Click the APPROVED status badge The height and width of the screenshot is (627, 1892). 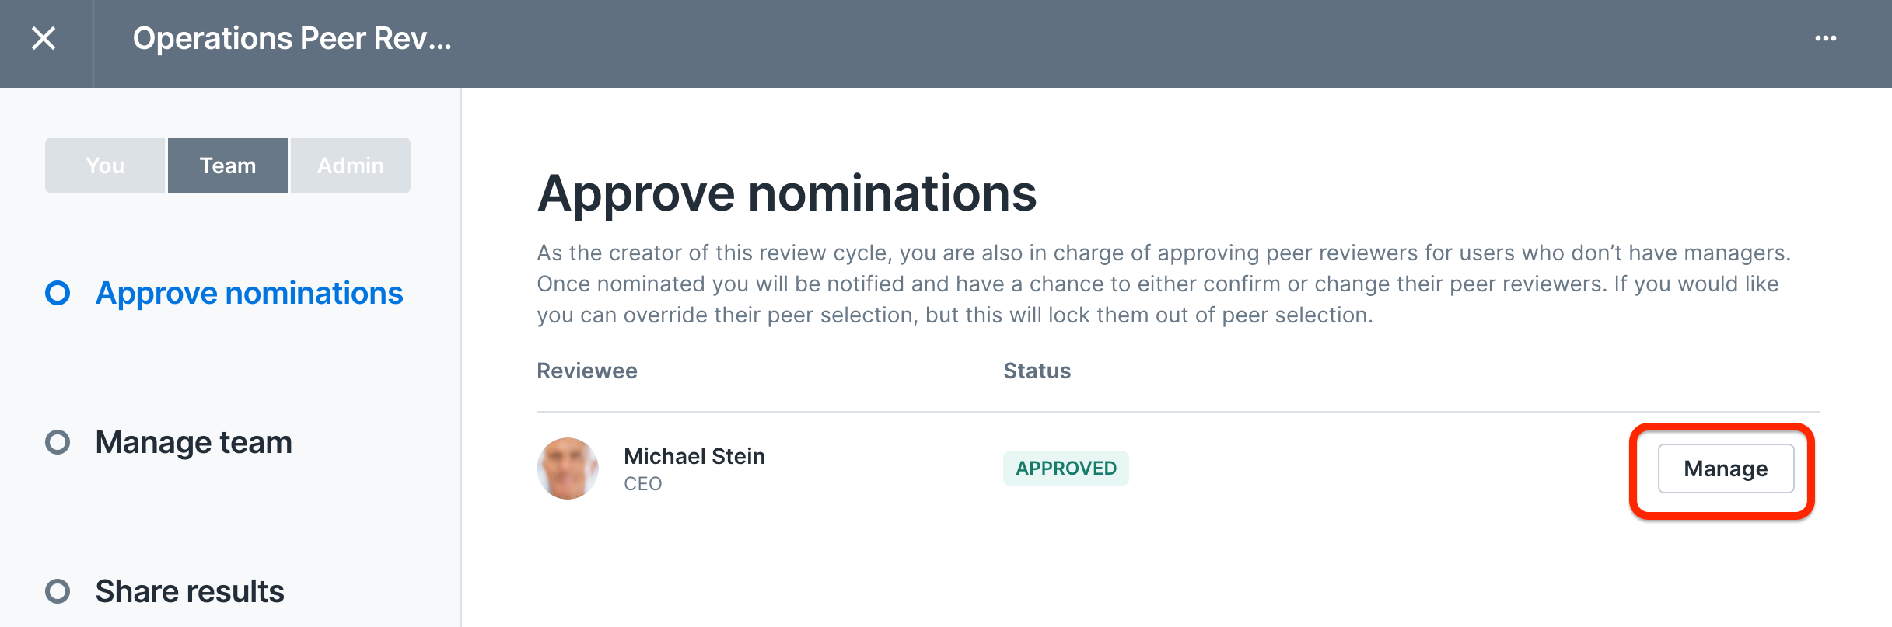[1065, 469]
